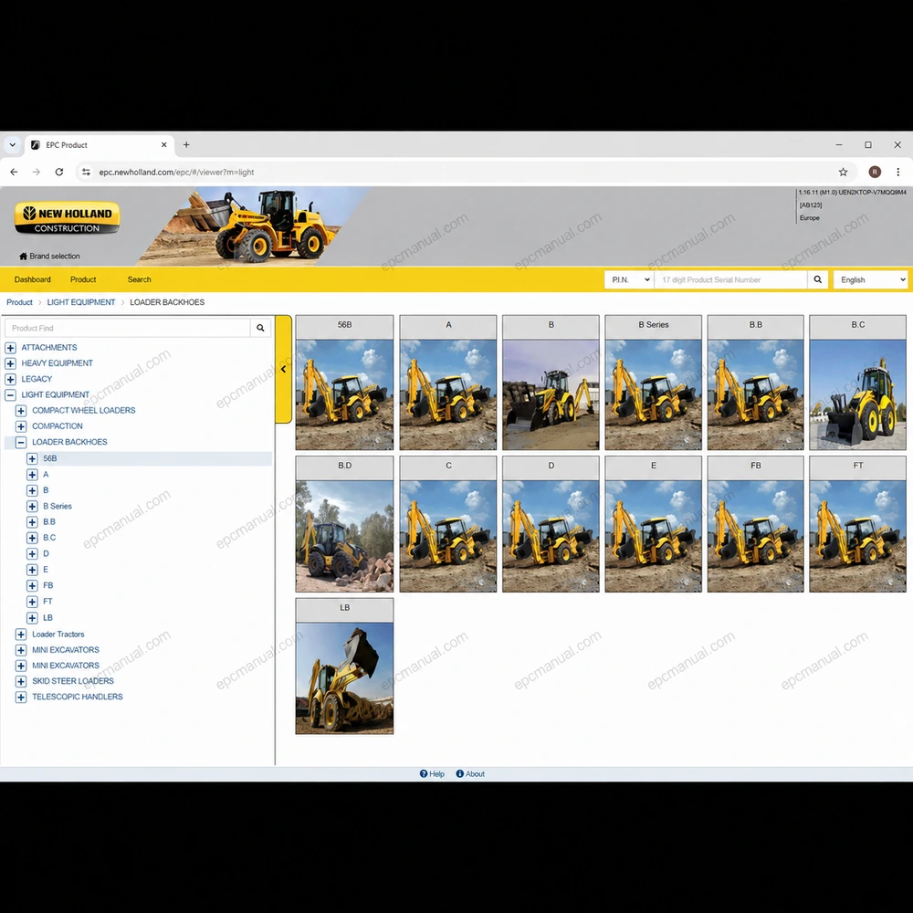This screenshot has height=913, width=913.
Task: Open the B Series thumbnail card
Action: (x=654, y=383)
